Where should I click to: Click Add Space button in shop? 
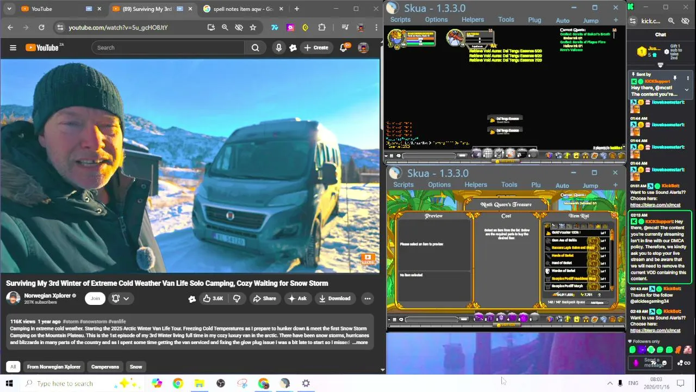[597, 303]
